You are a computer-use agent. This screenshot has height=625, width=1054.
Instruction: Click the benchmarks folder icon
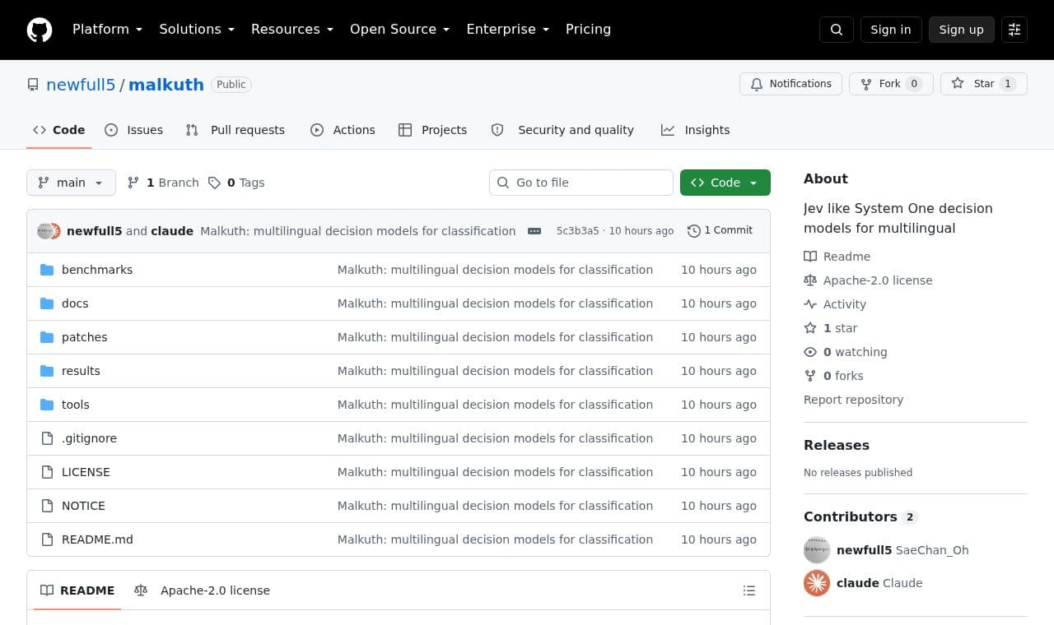(x=47, y=270)
